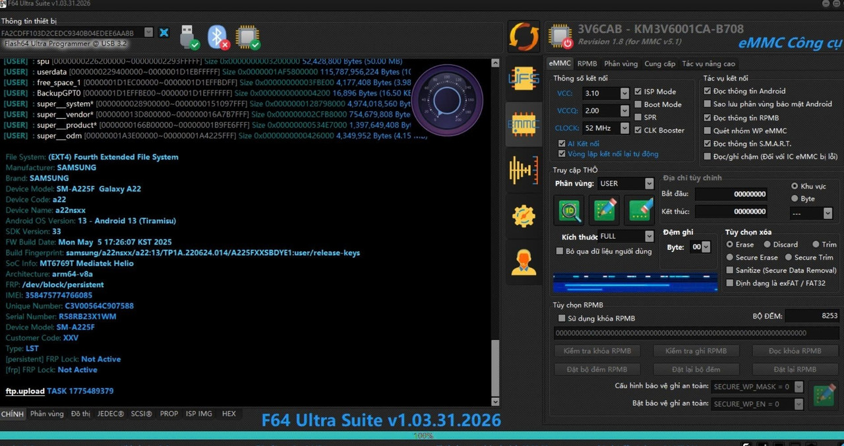This screenshot has height=446, width=844.
Task: Open the device ID dropdown arrow
Action: click(148, 32)
